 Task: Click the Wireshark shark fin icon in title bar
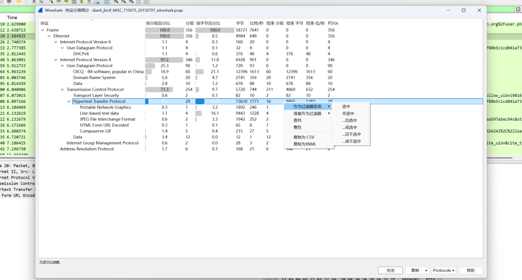40,10
